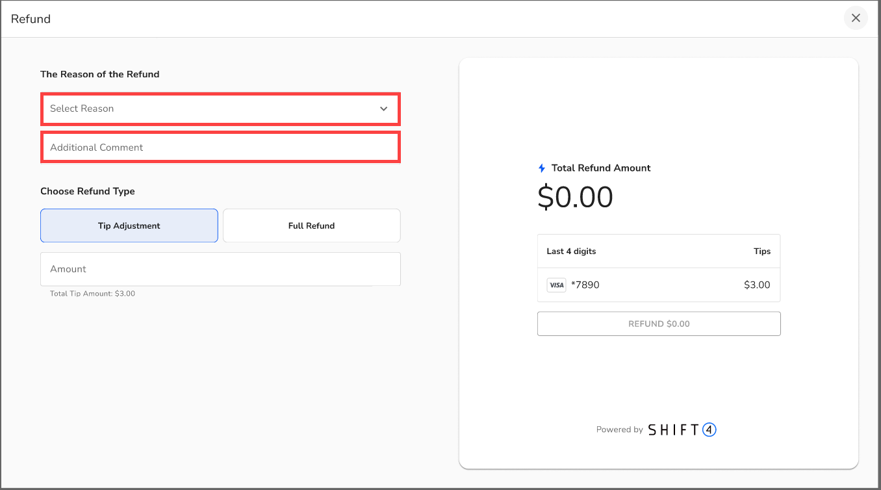Image resolution: width=881 pixels, height=490 pixels.
Task: Click the large $0.00 total amount
Action: click(x=575, y=197)
